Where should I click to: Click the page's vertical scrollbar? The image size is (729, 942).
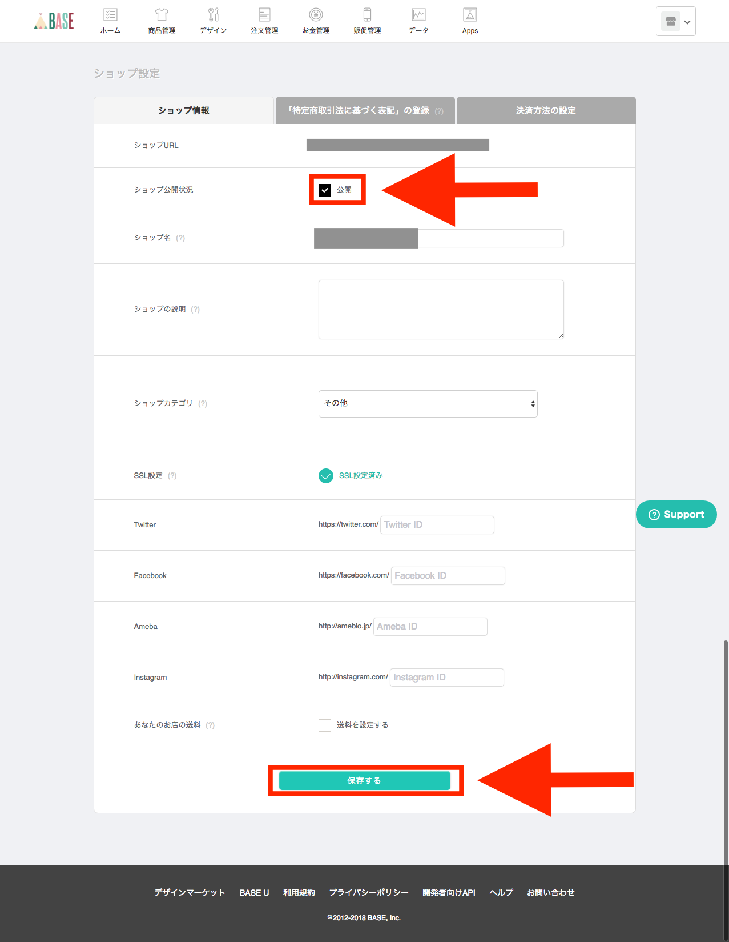[726, 743]
